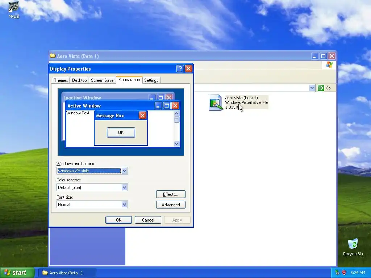The image size is (371, 278).
Task: Click the Go label in the address bar
Action: [328, 88]
